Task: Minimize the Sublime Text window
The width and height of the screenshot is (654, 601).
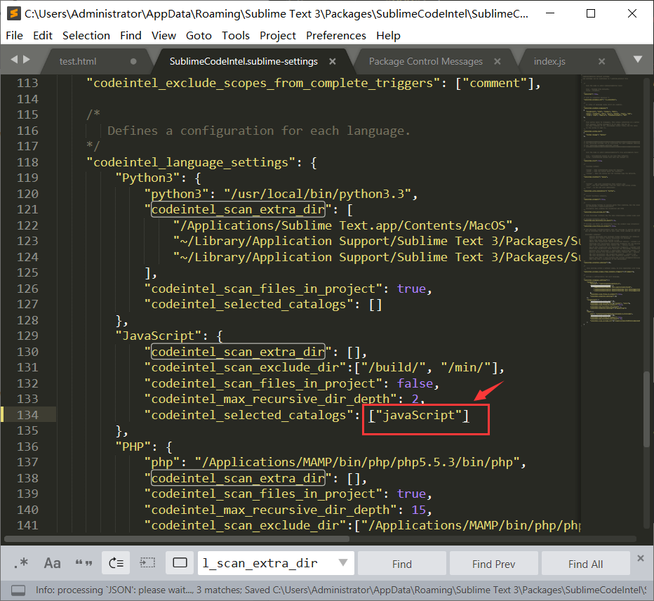Action: (x=550, y=13)
